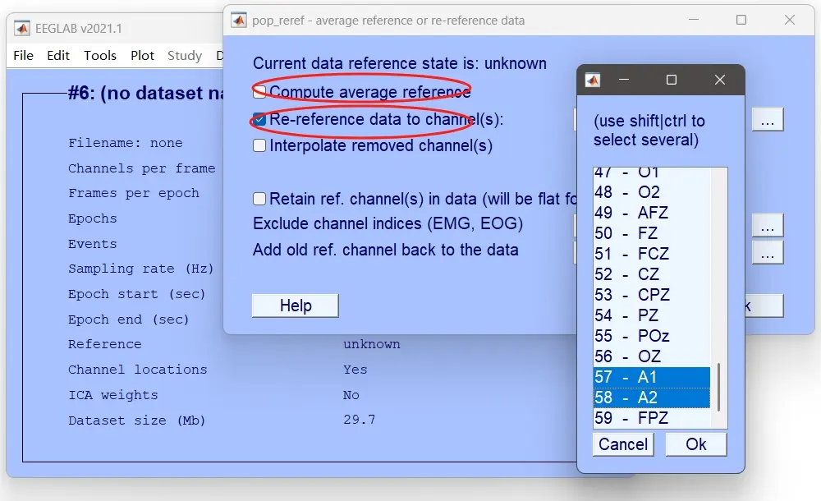The height and width of the screenshot is (501, 821).
Task: Maximize the channel selection dialog
Action: tap(672, 80)
